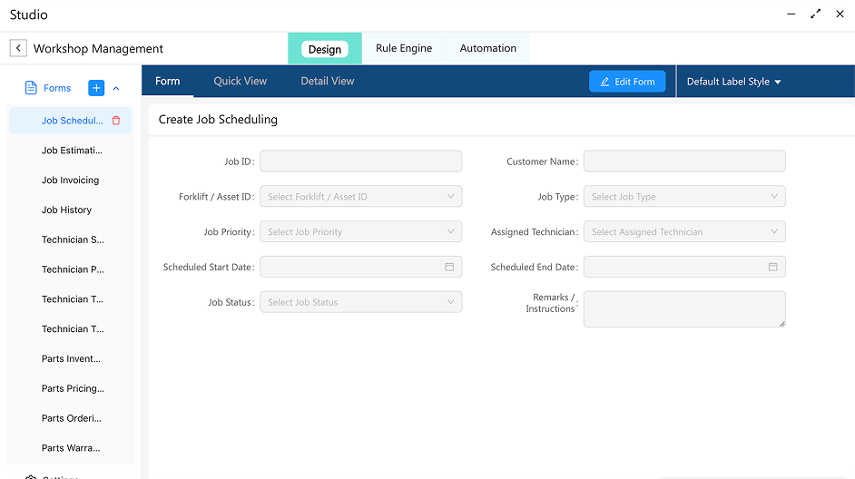The width and height of the screenshot is (855, 479).
Task: Switch to the Quick View tab
Action: (x=241, y=82)
